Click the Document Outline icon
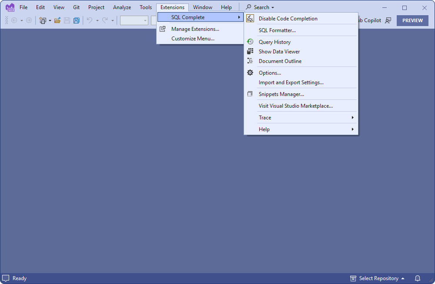The width and height of the screenshot is (435, 284). (250, 61)
